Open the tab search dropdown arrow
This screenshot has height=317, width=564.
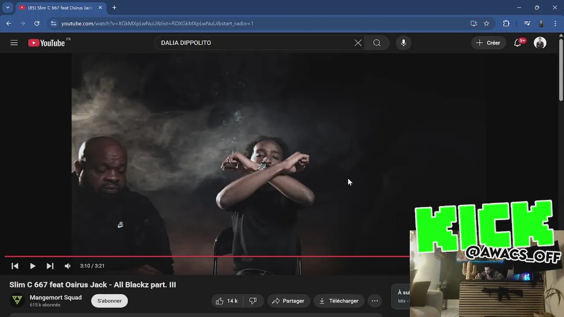coord(7,7)
